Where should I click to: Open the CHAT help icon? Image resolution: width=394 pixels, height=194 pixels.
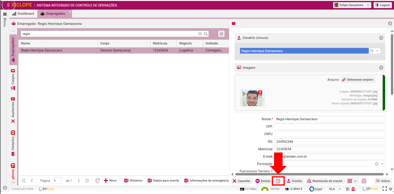(x=316, y=189)
